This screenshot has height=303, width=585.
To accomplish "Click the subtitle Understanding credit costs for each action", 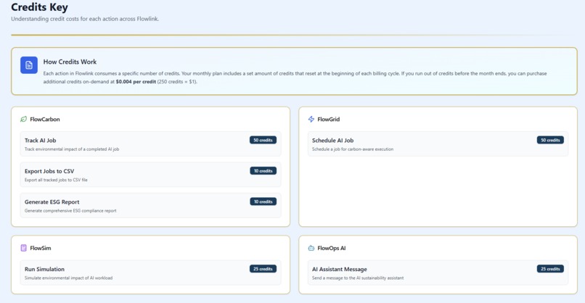I will (85, 19).
